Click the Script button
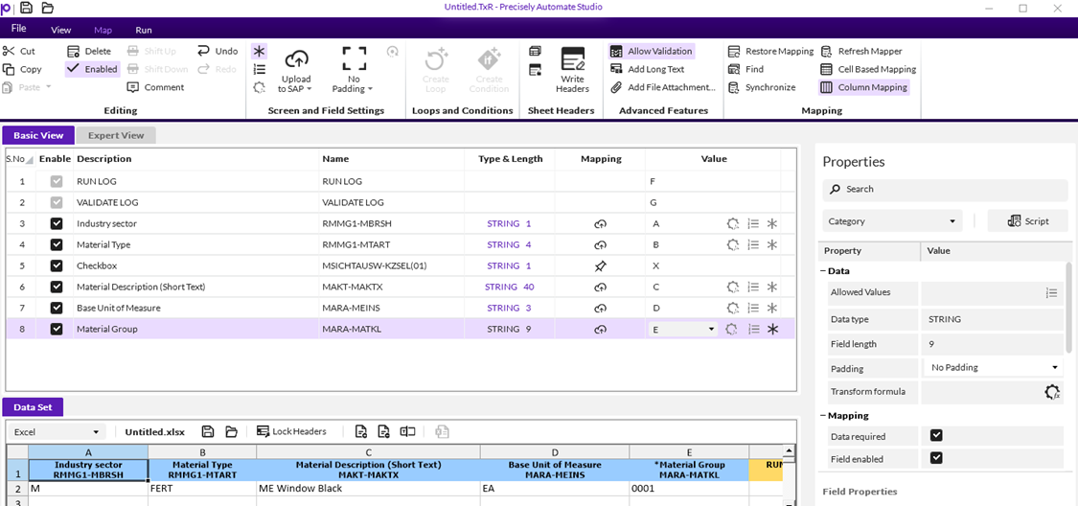Screen dimensions: 1078x506 (x=1027, y=221)
